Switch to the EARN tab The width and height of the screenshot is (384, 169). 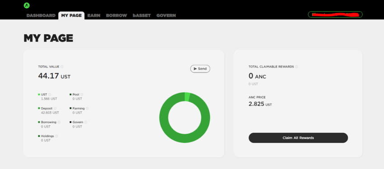(94, 15)
